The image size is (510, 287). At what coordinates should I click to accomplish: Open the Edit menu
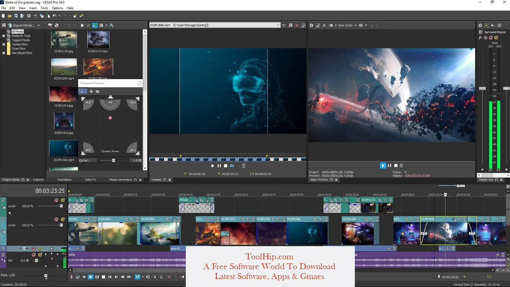pyautogui.click(x=12, y=8)
